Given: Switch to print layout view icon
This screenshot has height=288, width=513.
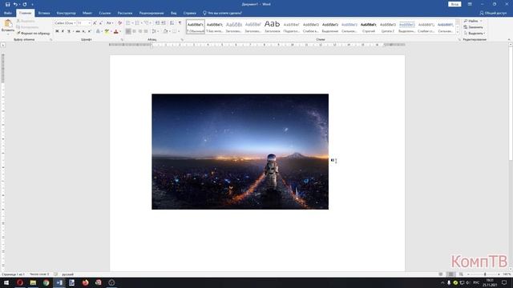Looking at the screenshot, I should [x=450, y=274].
